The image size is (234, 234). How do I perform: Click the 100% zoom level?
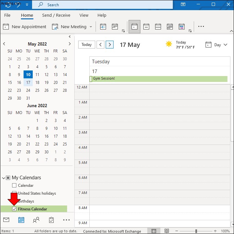tap(225, 231)
